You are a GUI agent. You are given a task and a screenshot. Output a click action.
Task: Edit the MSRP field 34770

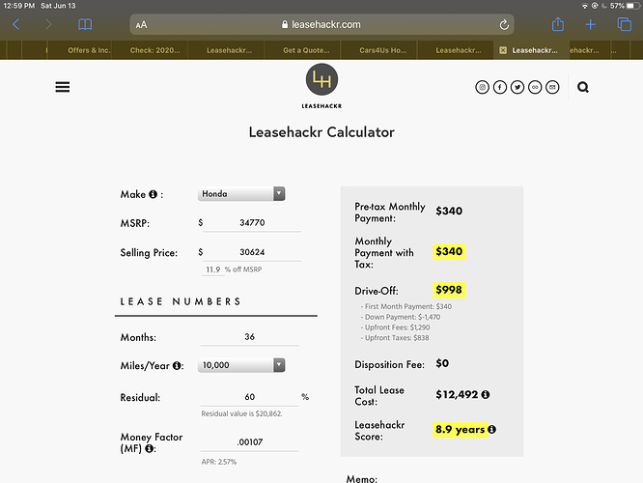coord(252,223)
